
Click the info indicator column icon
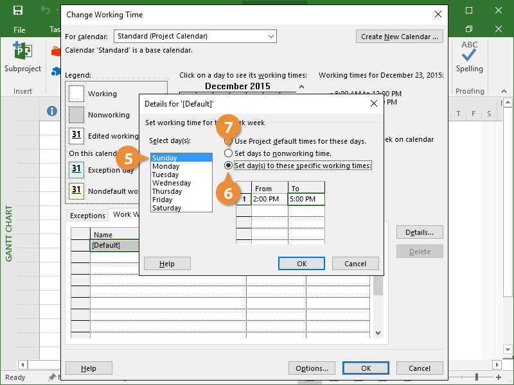52,111
